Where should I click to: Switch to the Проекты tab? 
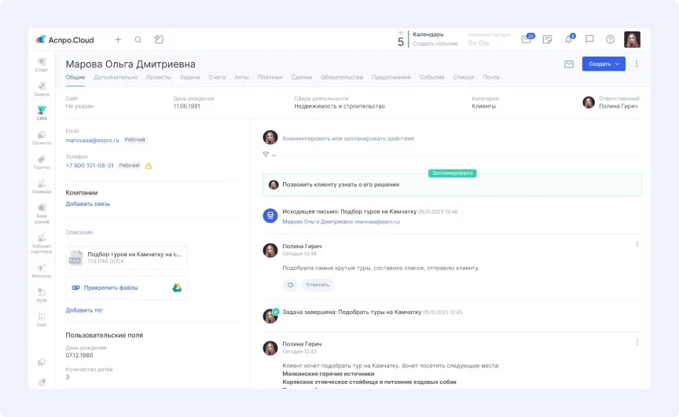tap(159, 78)
